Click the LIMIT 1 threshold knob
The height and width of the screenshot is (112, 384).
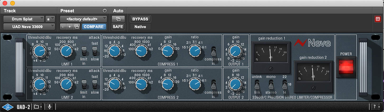coord(40,51)
